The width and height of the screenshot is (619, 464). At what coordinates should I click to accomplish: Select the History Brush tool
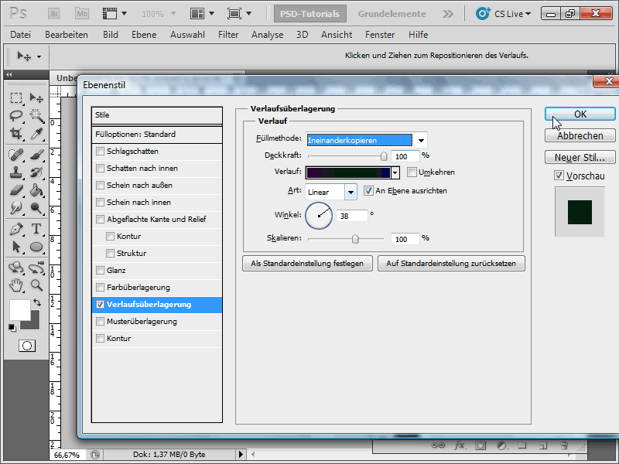(36, 172)
